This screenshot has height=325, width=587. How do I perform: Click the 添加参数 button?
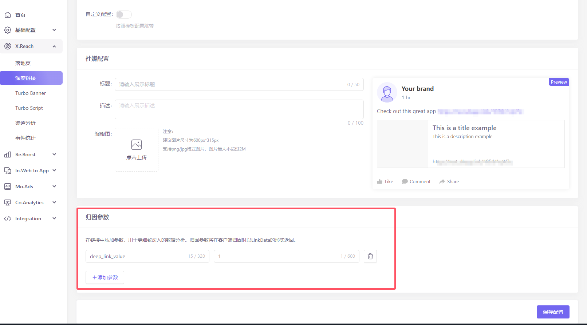click(x=105, y=277)
